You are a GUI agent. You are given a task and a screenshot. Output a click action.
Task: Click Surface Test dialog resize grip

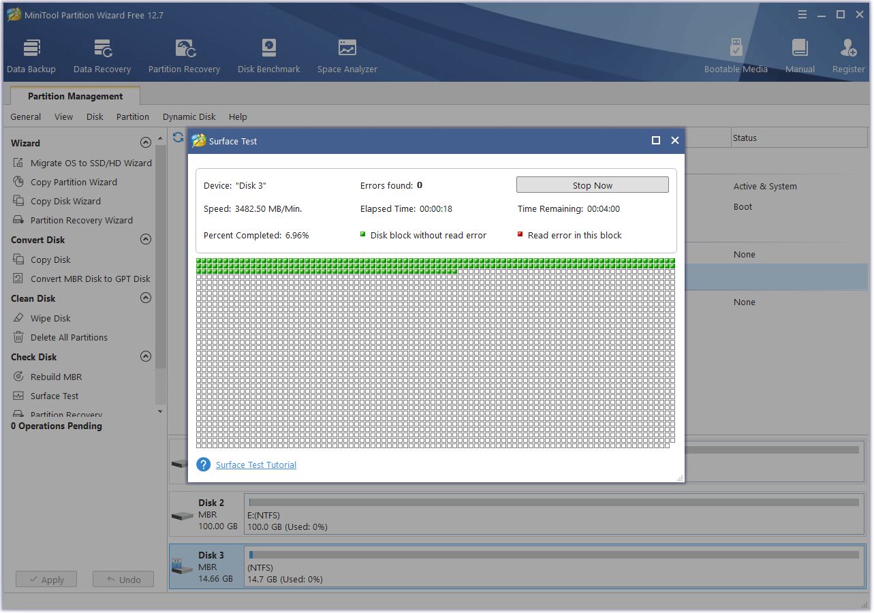point(680,479)
